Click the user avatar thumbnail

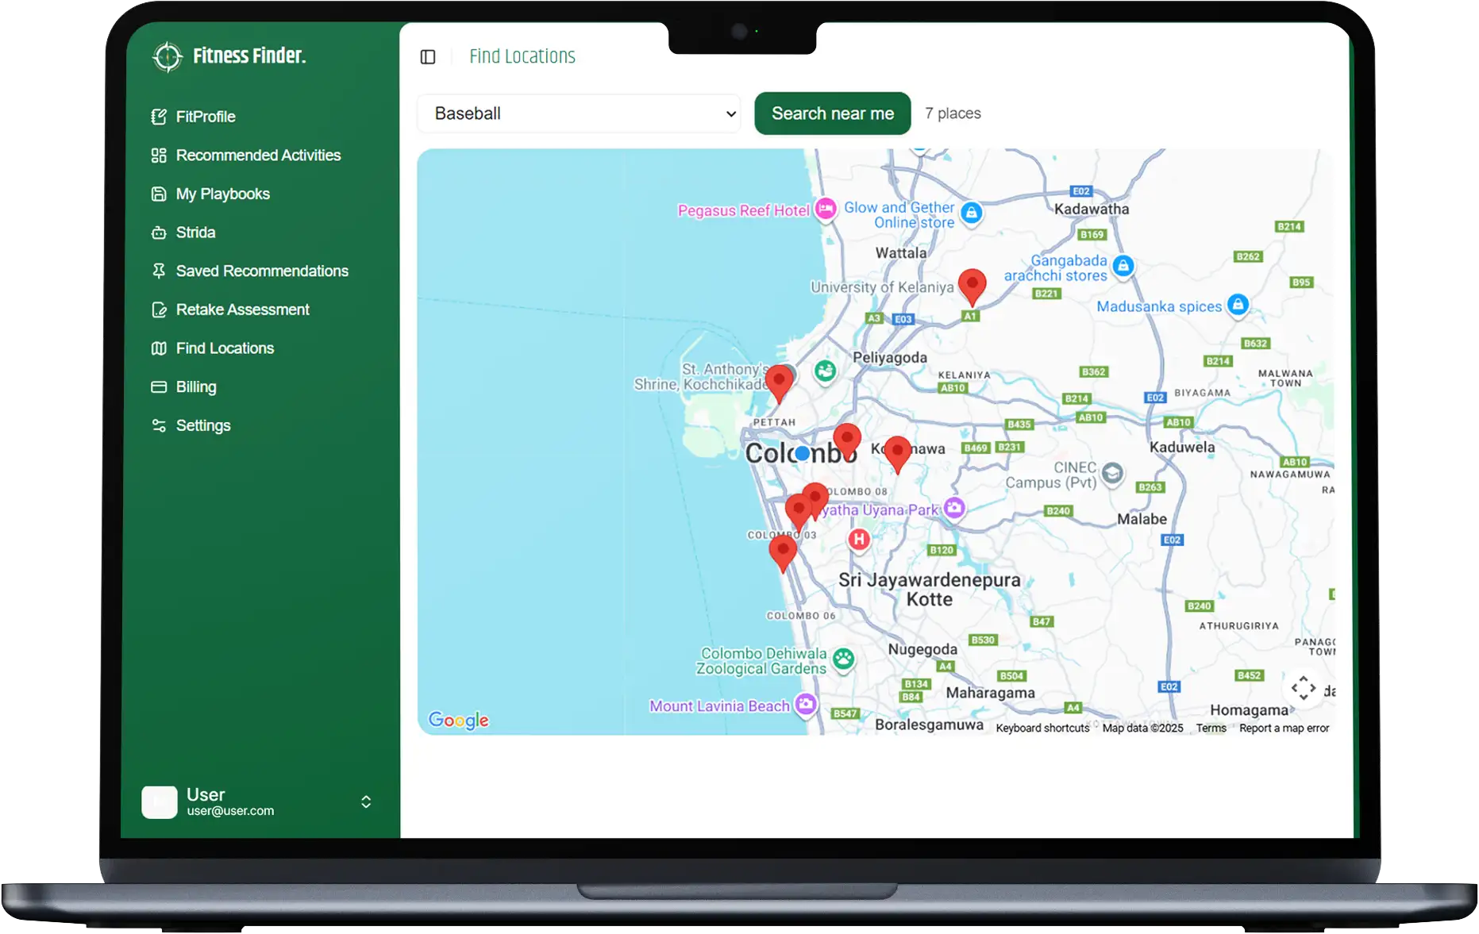160,802
